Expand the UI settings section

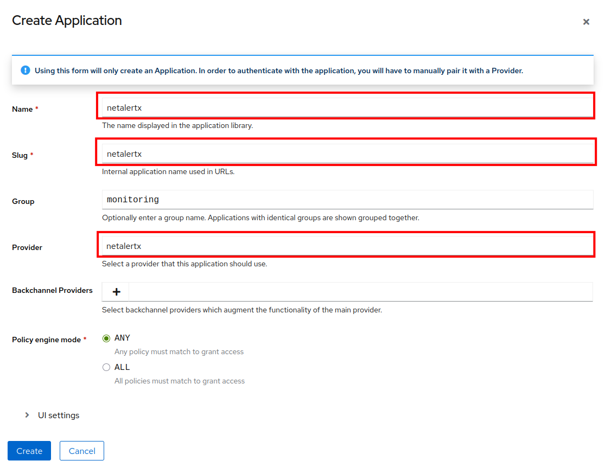tap(58, 415)
